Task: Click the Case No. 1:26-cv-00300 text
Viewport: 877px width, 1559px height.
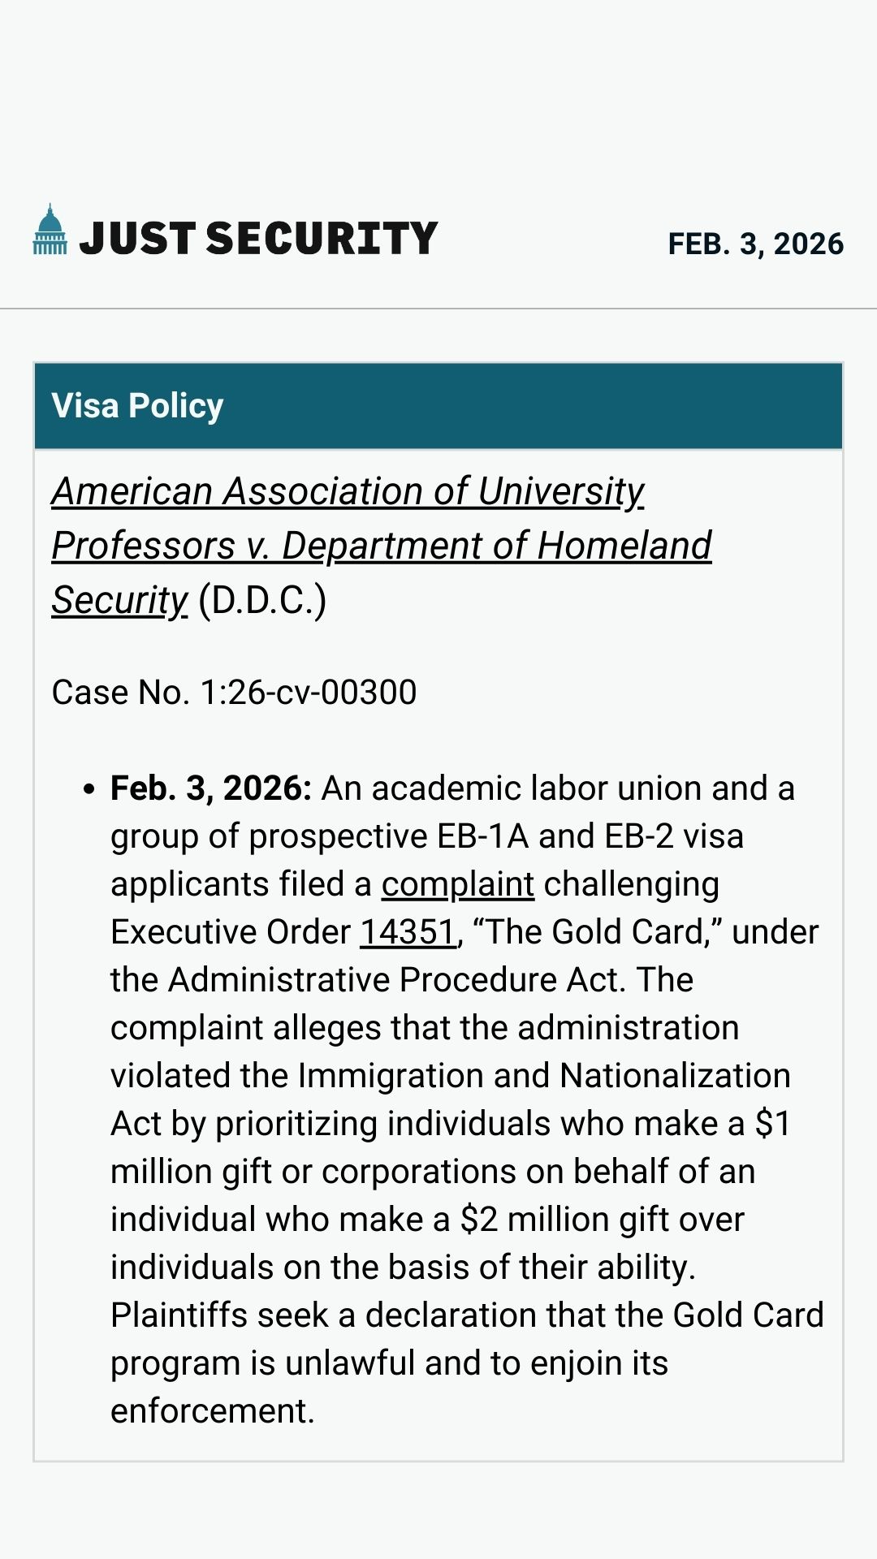Action: (x=234, y=693)
